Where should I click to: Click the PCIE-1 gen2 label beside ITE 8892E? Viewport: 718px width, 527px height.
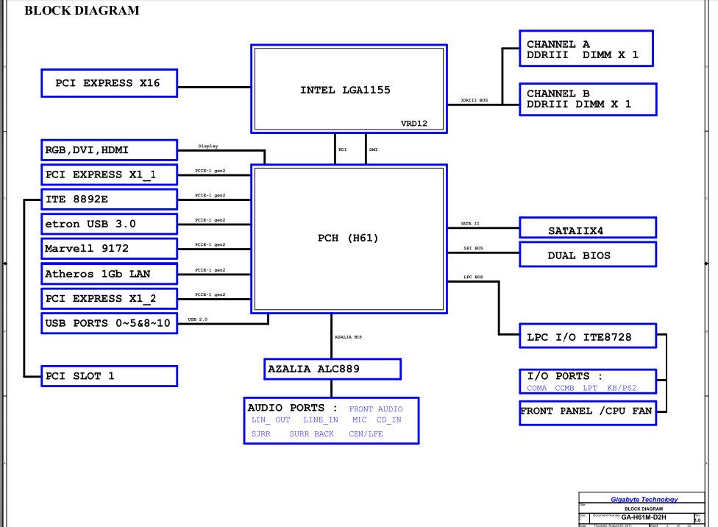pyautogui.click(x=210, y=195)
